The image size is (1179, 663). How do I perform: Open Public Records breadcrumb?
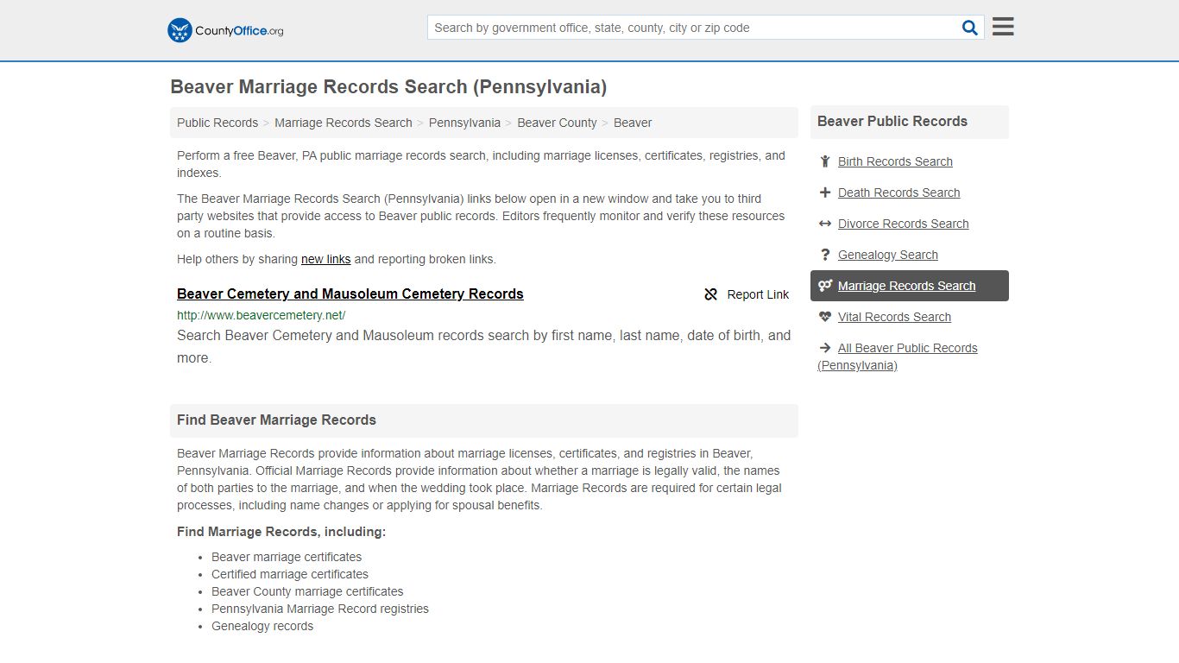(218, 123)
